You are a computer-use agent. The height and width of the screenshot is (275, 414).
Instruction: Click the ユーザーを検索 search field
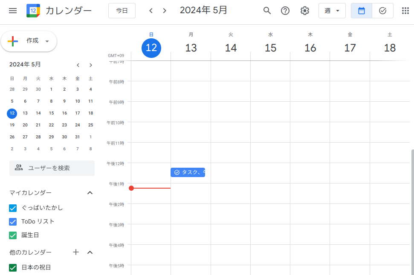click(52, 168)
